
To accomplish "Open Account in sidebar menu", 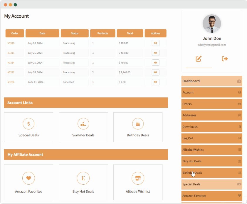I will [212, 92].
